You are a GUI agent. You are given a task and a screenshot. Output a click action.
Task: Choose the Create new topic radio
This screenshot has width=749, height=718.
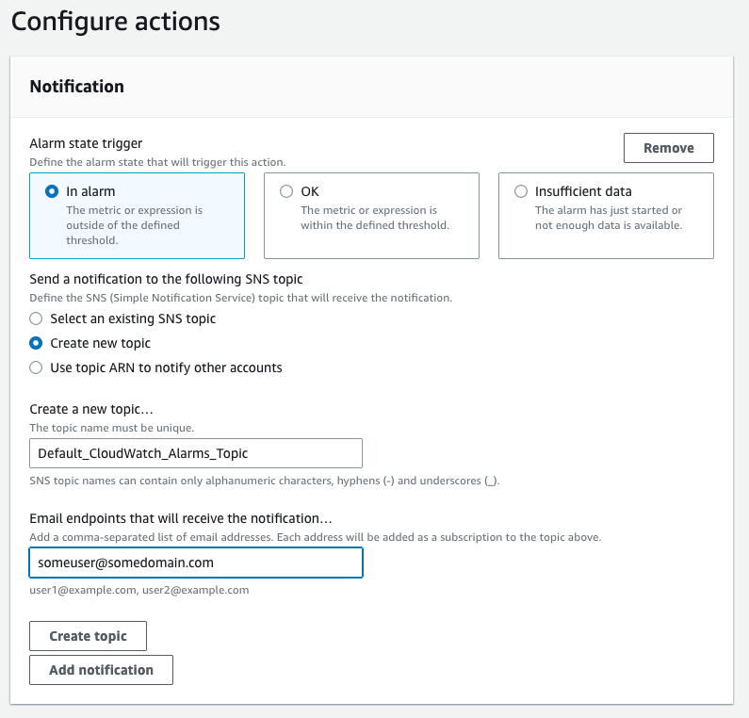tap(36, 343)
